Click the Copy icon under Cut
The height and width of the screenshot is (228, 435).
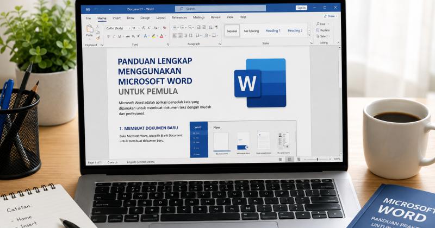[x=98, y=32]
